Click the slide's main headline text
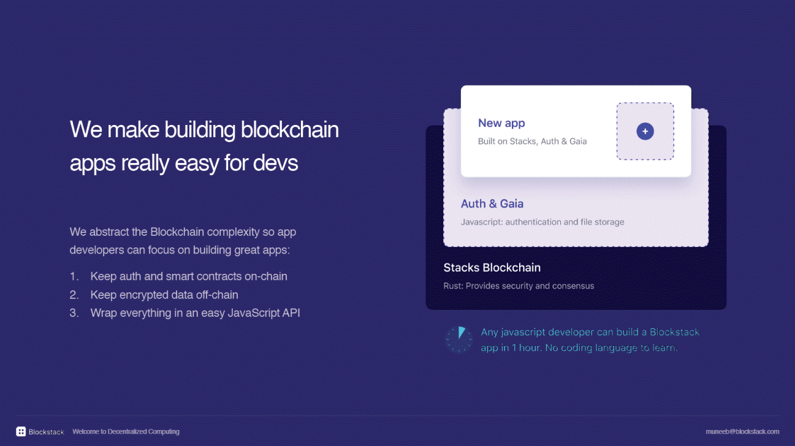 point(204,146)
